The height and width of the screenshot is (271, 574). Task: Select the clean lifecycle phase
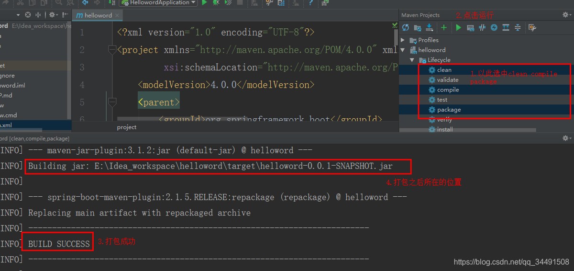(444, 70)
